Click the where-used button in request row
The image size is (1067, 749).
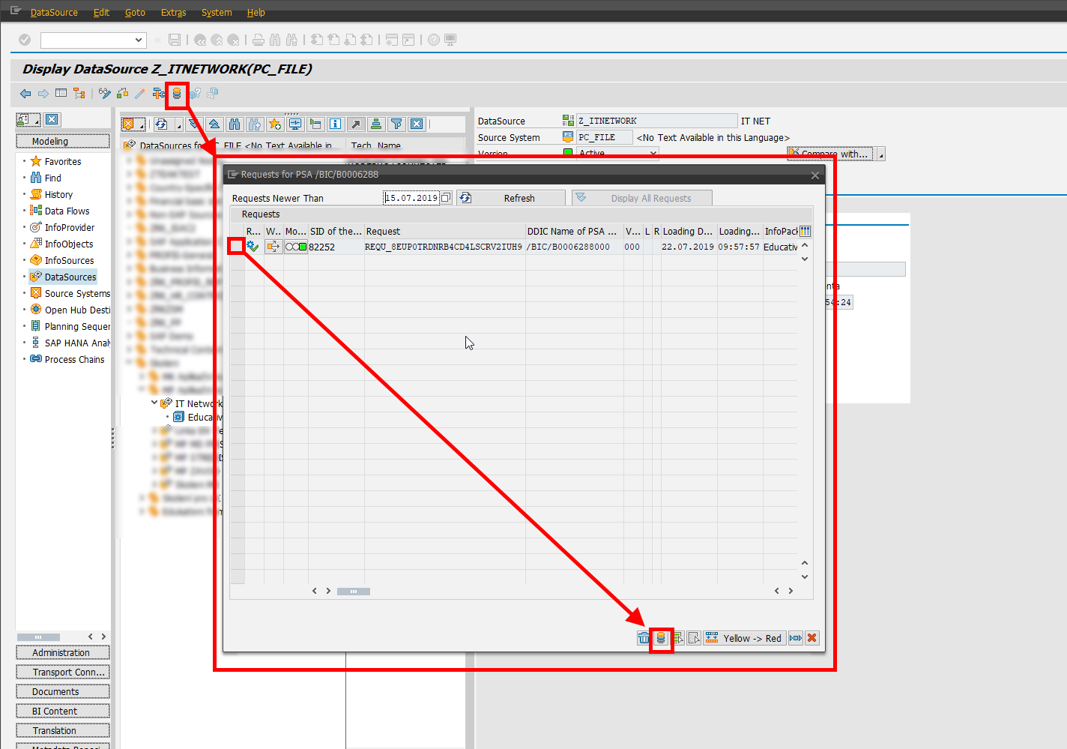click(x=273, y=247)
